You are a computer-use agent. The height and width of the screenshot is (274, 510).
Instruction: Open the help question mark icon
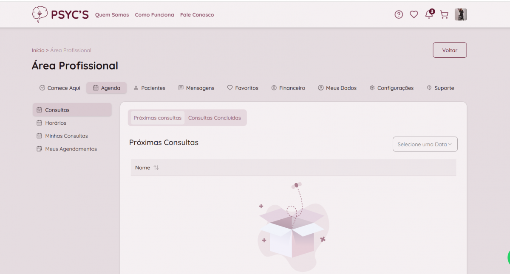tap(398, 15)
